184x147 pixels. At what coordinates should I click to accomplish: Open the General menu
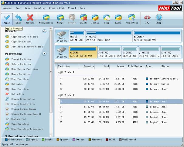7,8
